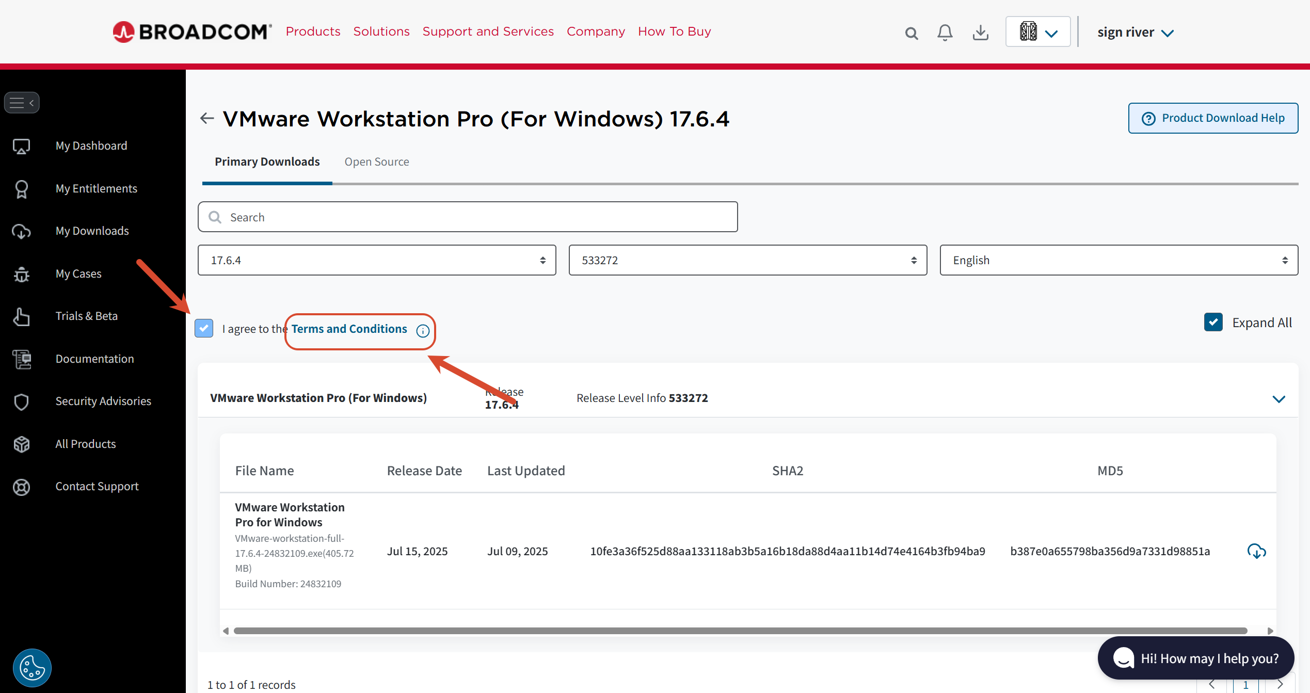Open the Solutions menu

tap(381, 31)
